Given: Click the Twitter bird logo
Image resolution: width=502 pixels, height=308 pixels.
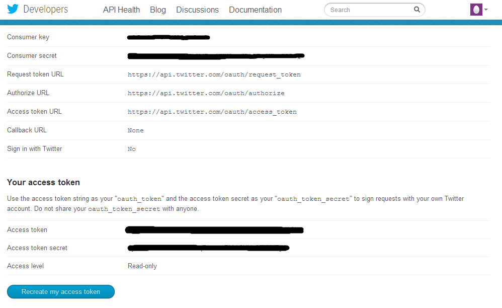Looking at the screenshot, I should [13, 9].
